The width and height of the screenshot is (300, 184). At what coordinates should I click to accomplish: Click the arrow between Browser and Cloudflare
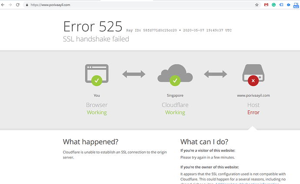134,74
